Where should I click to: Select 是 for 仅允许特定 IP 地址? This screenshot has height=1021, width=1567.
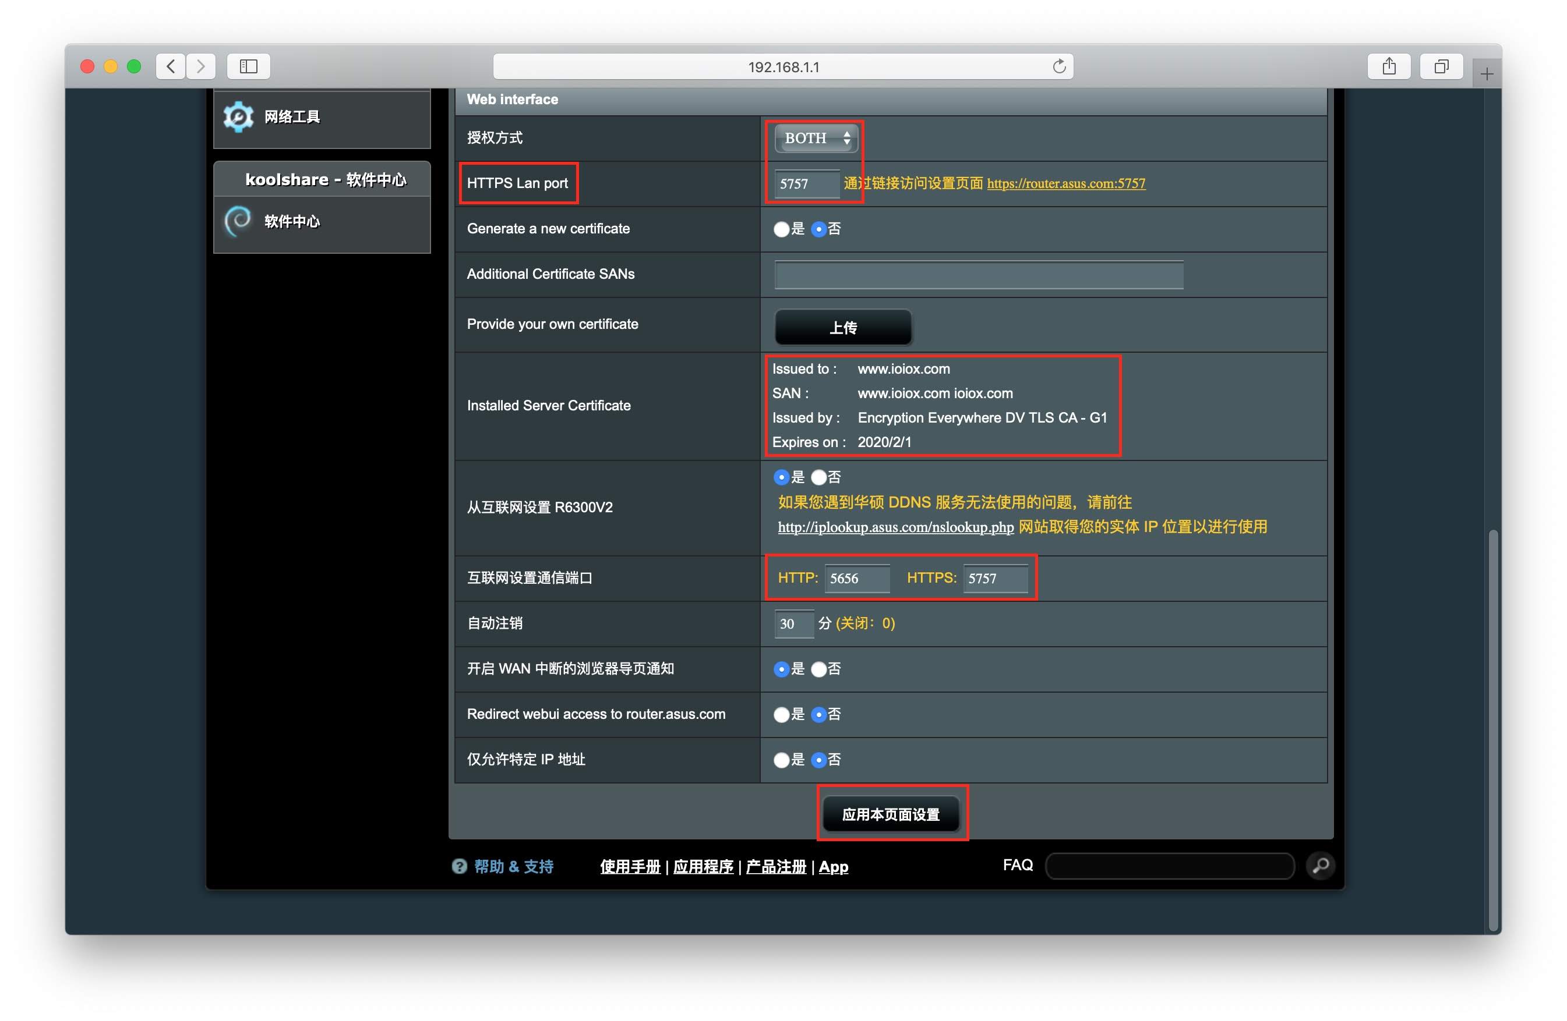point(782,760)
